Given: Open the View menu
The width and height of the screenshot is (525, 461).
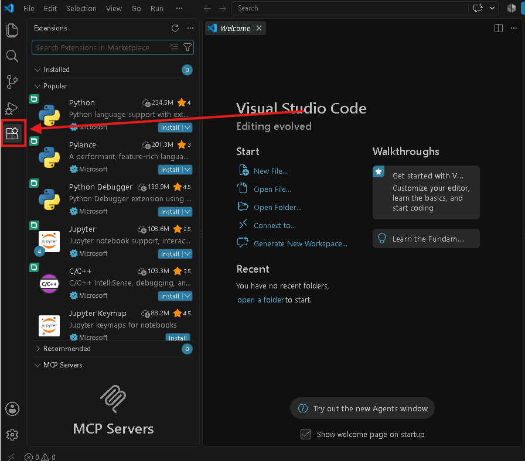Looking at the screenshot, I should pos(114,8).
